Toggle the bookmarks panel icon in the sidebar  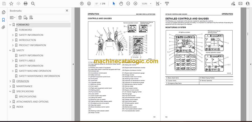tap(3, 20)
